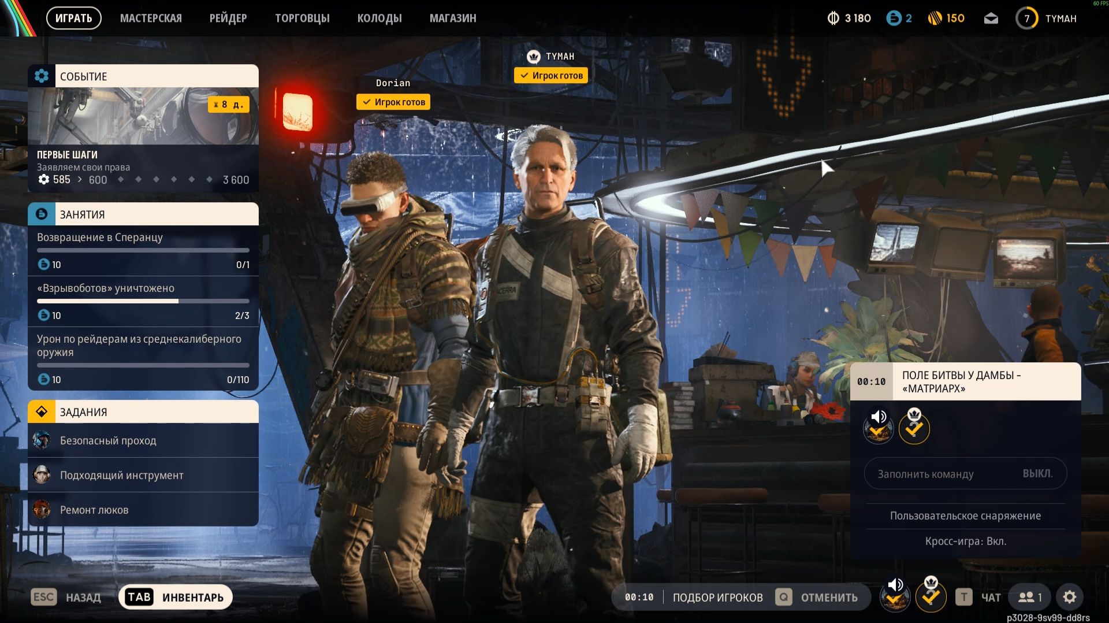Click the orange currency icon beside 150
The width and height of the screenshot is (1109, 623).
(x=935, y=18)
